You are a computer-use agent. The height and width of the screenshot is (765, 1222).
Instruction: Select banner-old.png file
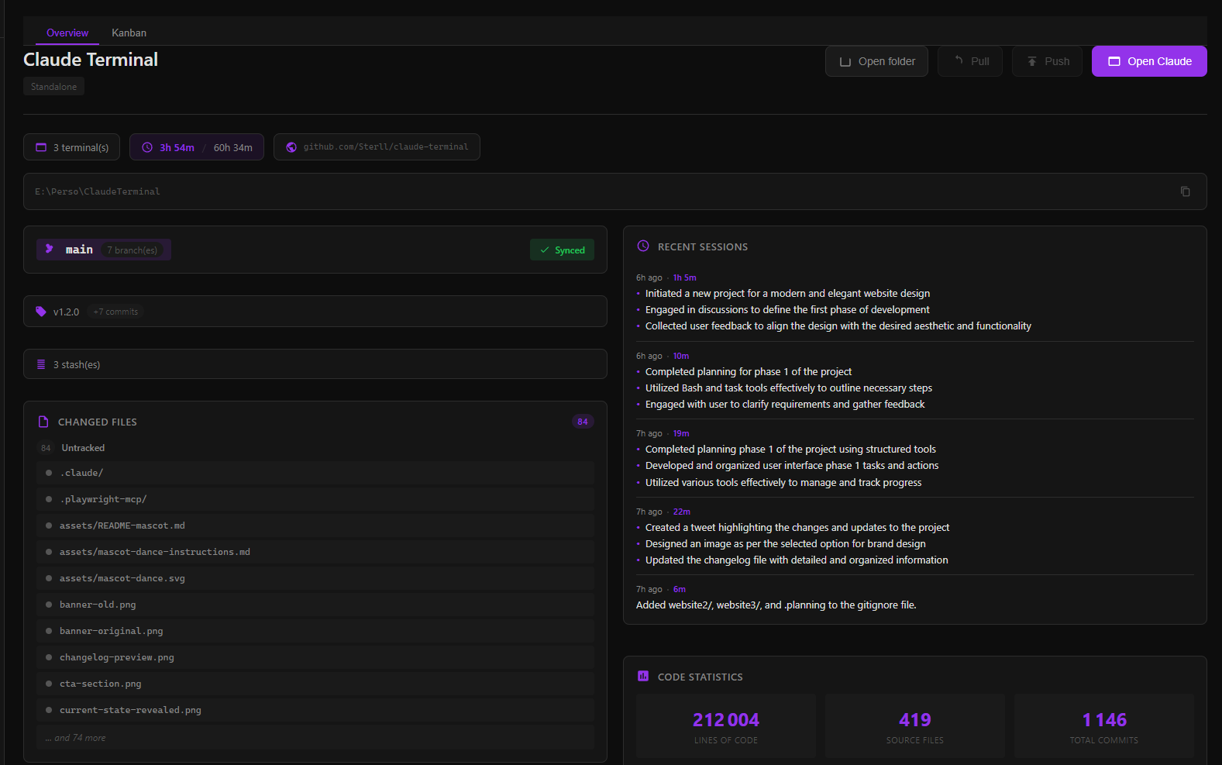[315, 605]
